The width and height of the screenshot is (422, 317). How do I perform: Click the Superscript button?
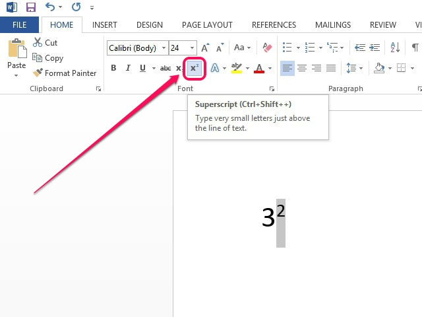pyautogui.click(x=195, y=68)
